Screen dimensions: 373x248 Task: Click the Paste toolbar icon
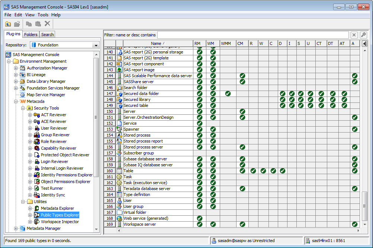coord(38,24)
